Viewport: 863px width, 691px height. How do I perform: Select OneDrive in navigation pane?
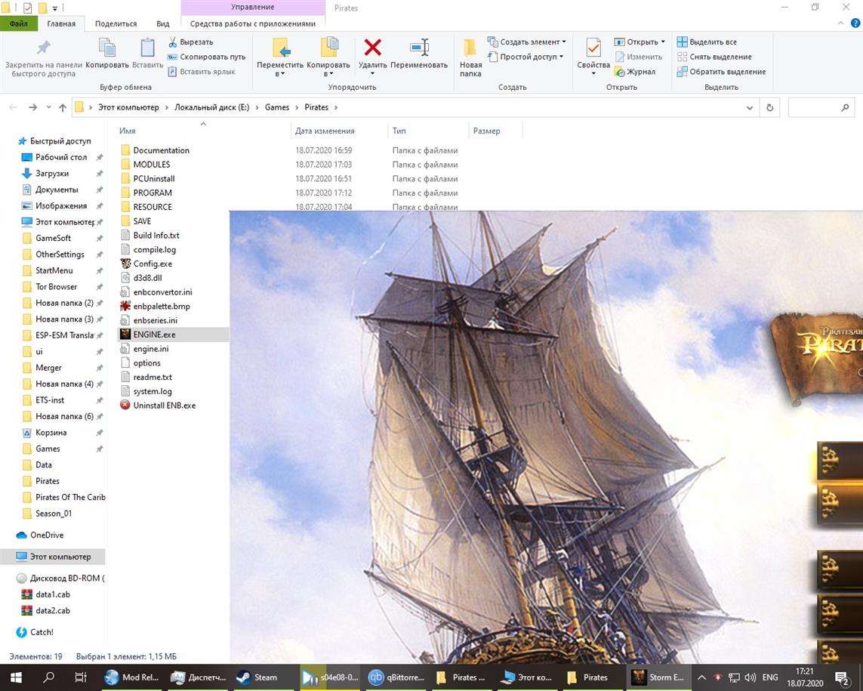tap(47, 535)
